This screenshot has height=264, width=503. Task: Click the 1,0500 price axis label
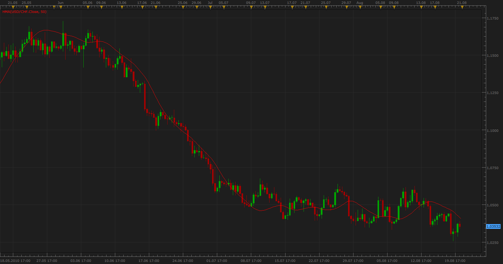[492, 205]
